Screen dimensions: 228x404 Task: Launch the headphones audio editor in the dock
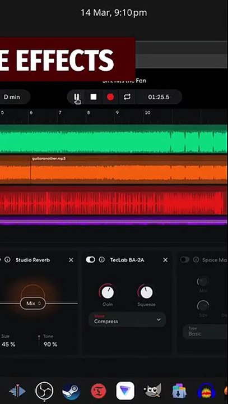(206, 391)
